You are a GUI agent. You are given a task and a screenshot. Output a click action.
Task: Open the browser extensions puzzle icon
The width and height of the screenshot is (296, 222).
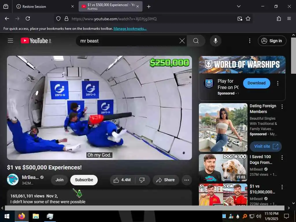coord(279,18)
